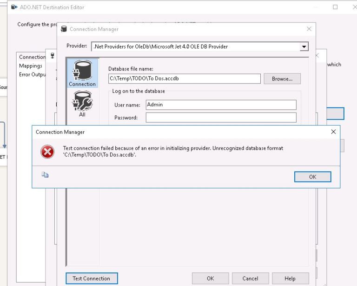Click the error message text

pos(173,151)
